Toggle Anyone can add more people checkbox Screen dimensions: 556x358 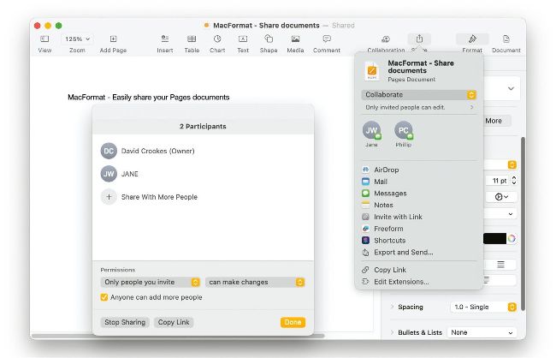104,297
